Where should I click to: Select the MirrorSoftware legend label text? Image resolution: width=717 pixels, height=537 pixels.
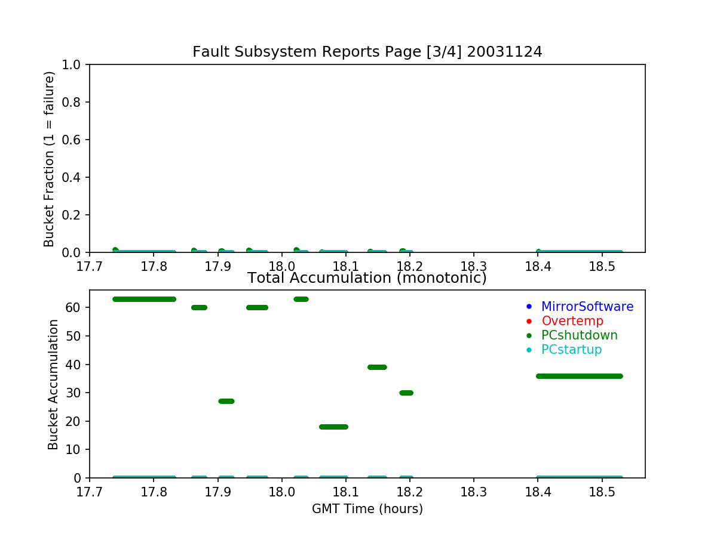(x=587, y=307)
